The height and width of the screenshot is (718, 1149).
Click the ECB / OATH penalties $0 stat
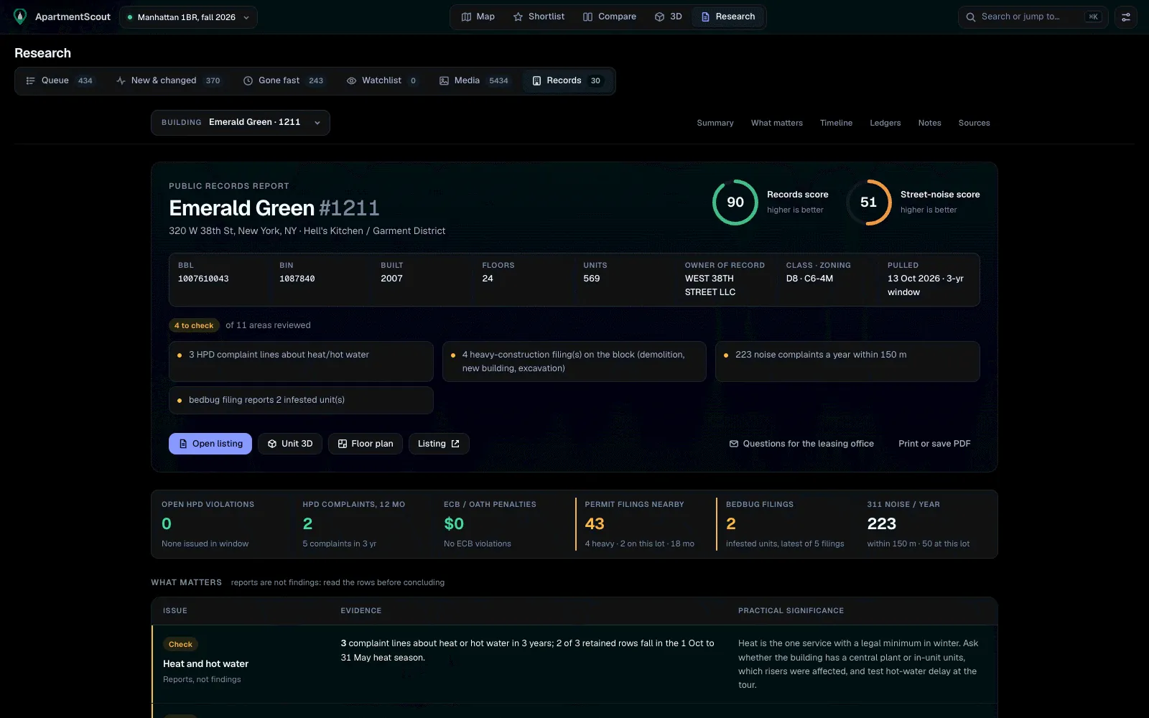[x=506, y=524]
